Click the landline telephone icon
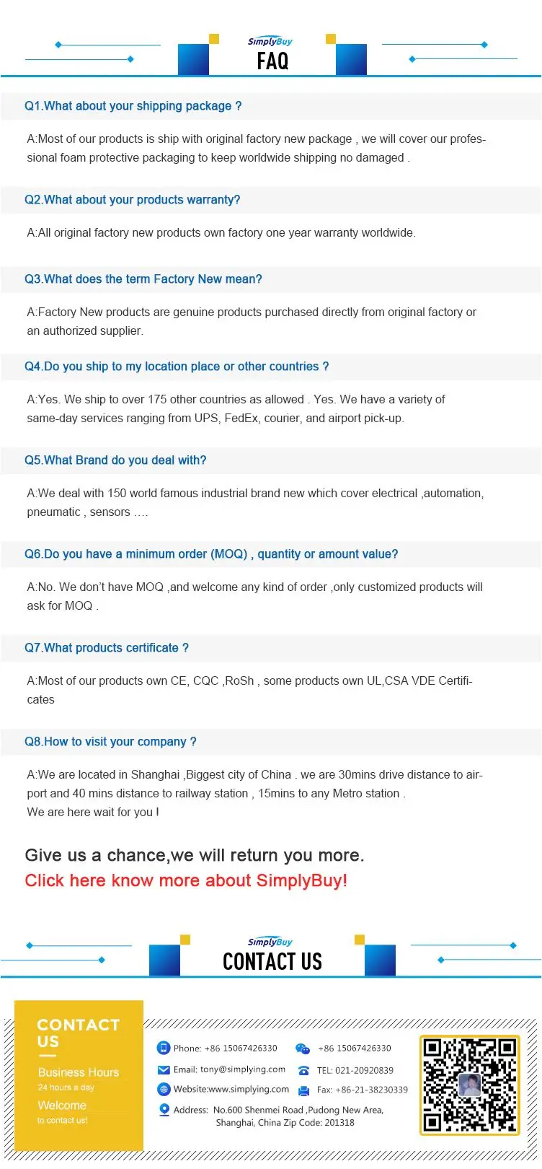 pos(303,1070)
